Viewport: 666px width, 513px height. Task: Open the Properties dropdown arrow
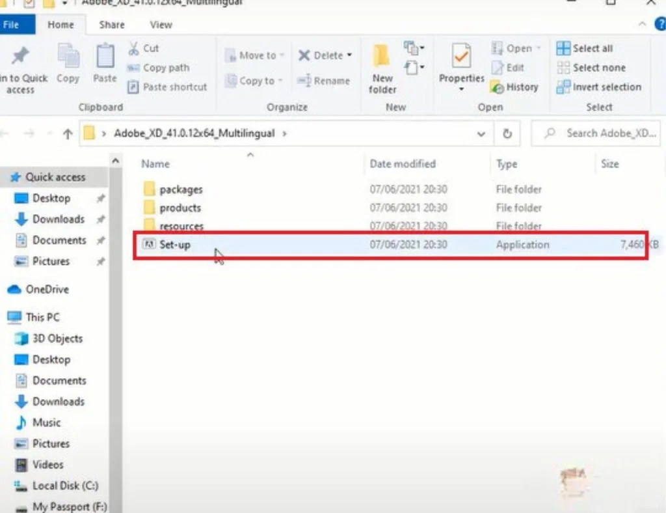(462, 89)
